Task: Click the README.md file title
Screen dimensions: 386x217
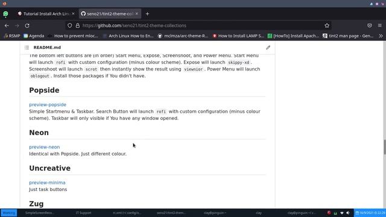Action: pyautogui.click(x=47, y=48)
